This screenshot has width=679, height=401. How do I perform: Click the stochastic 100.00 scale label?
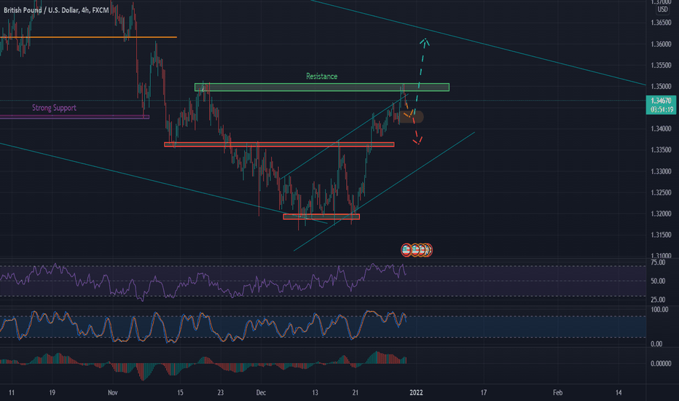pos(659,310)
